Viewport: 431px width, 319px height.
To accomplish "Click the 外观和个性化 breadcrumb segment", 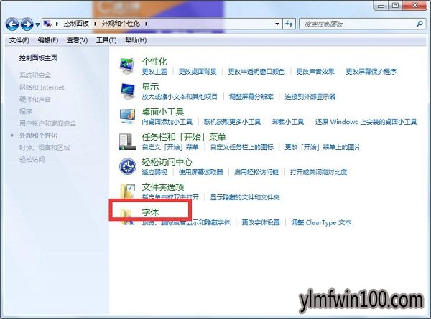I will pyautogui.click(x=121, y=24).
